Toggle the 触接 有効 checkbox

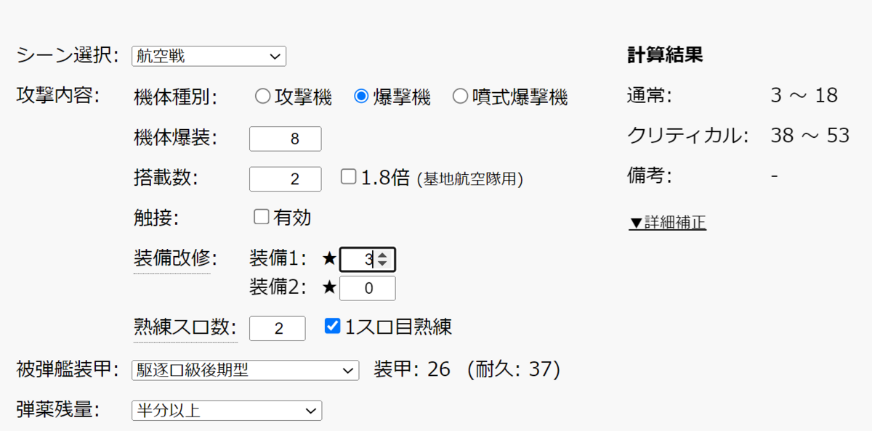(x=261, y=216)
